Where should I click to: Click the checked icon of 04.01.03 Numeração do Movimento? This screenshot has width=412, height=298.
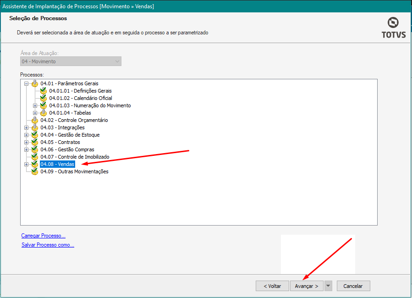pos(44,105)
